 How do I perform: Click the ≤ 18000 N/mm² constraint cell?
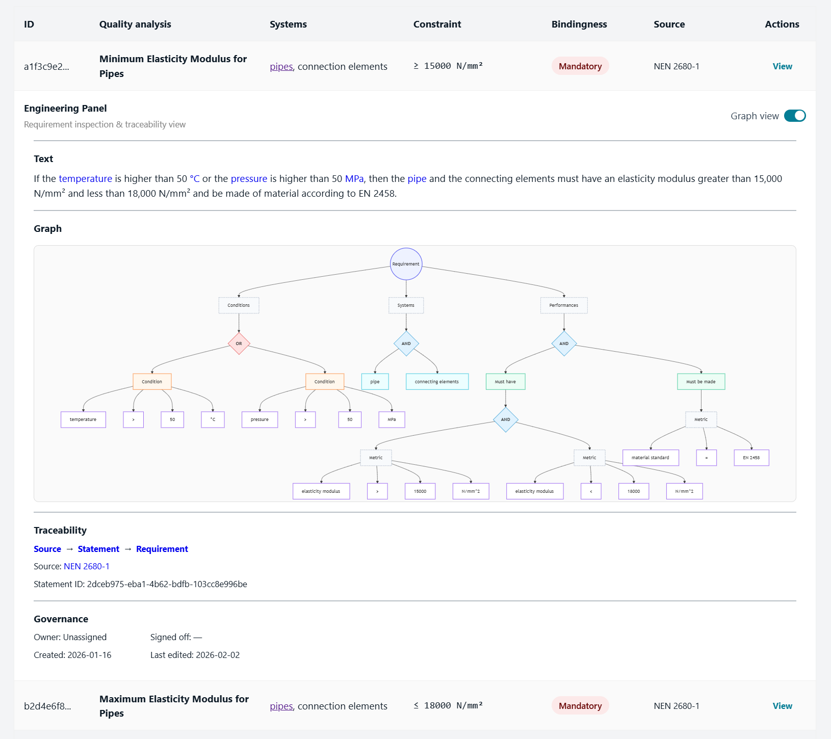click(x=448, y=705)
